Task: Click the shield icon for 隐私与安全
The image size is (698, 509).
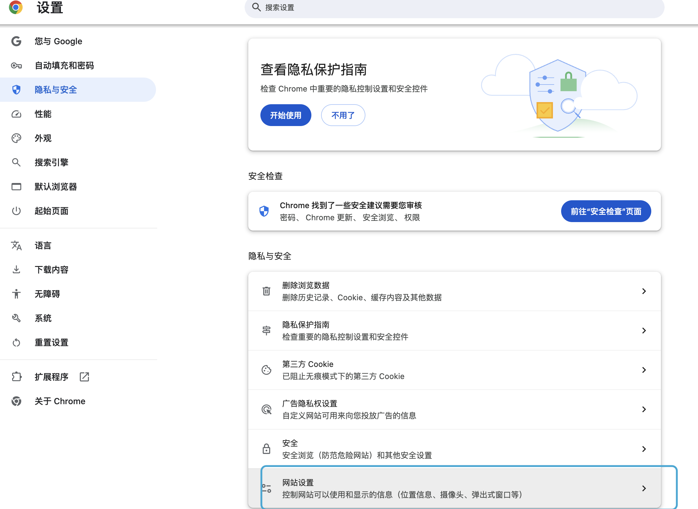Action: 16,90
